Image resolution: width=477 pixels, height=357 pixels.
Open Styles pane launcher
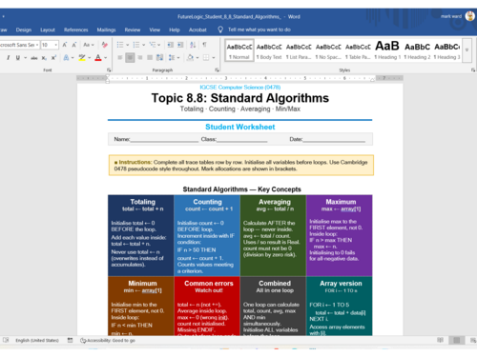coord(473,69)
